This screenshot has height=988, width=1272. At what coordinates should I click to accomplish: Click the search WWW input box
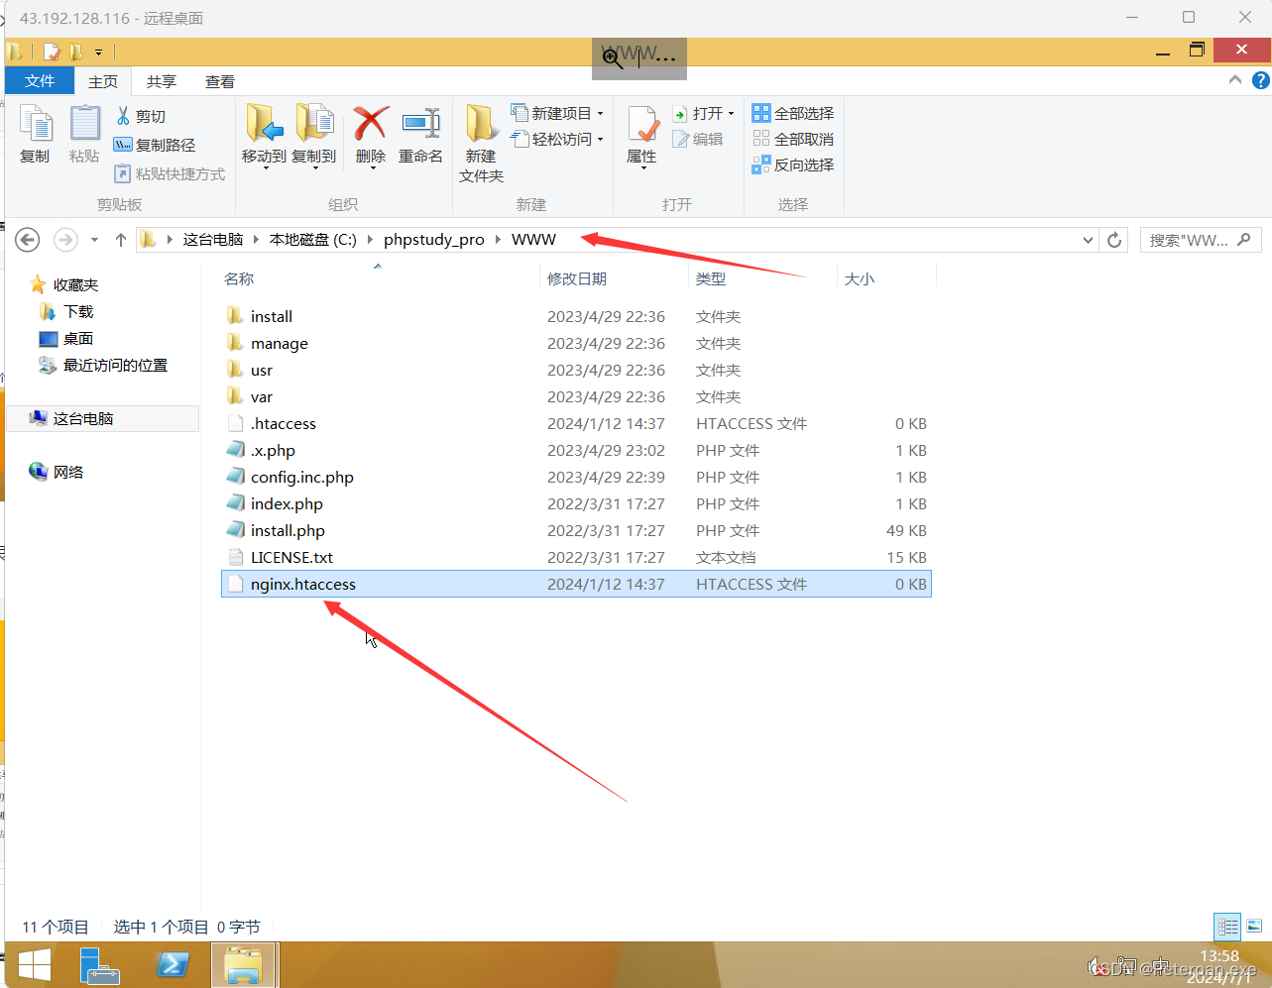1200,240
